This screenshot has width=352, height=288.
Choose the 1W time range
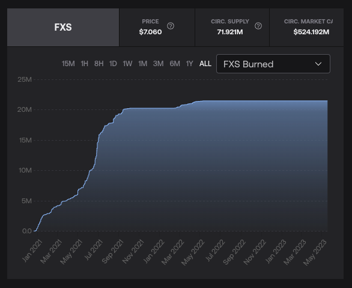127,64
